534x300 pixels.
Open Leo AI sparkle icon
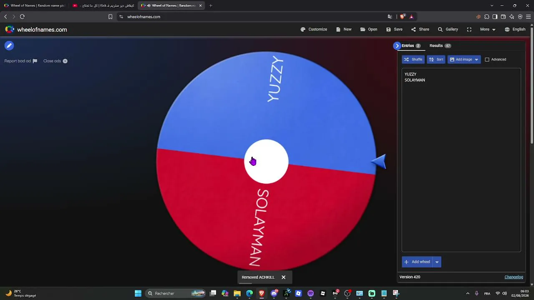click(x=511, y=17)
